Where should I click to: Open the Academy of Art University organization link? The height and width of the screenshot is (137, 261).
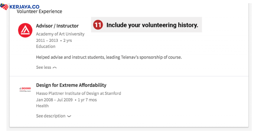pyautogui.click(x=60, y=34)
